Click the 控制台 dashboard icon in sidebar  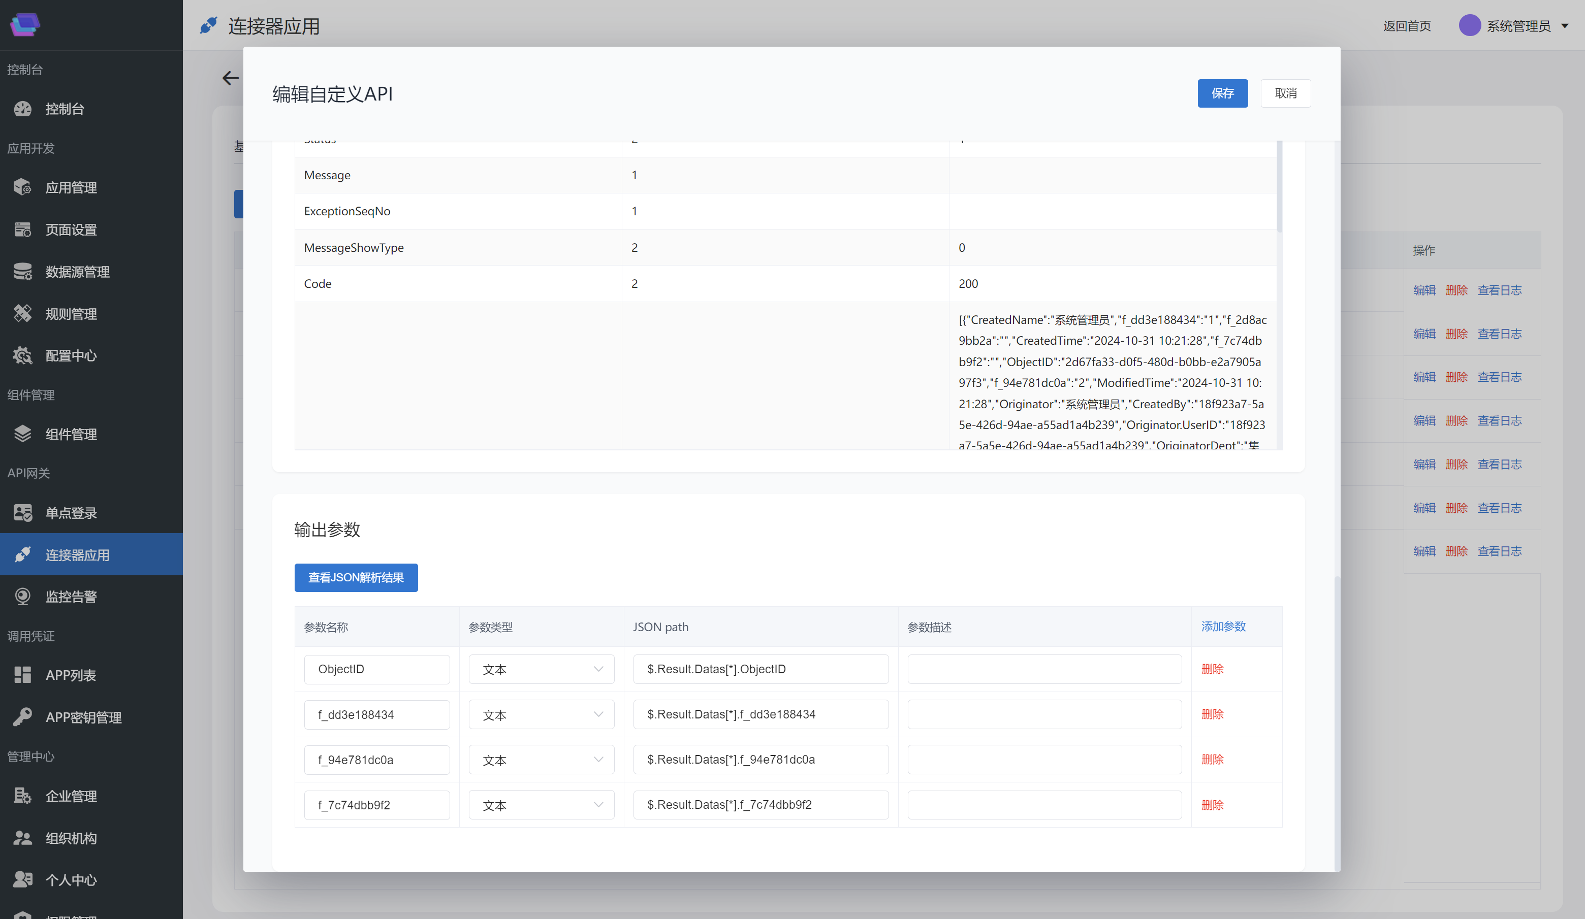[x=23, y=109]
